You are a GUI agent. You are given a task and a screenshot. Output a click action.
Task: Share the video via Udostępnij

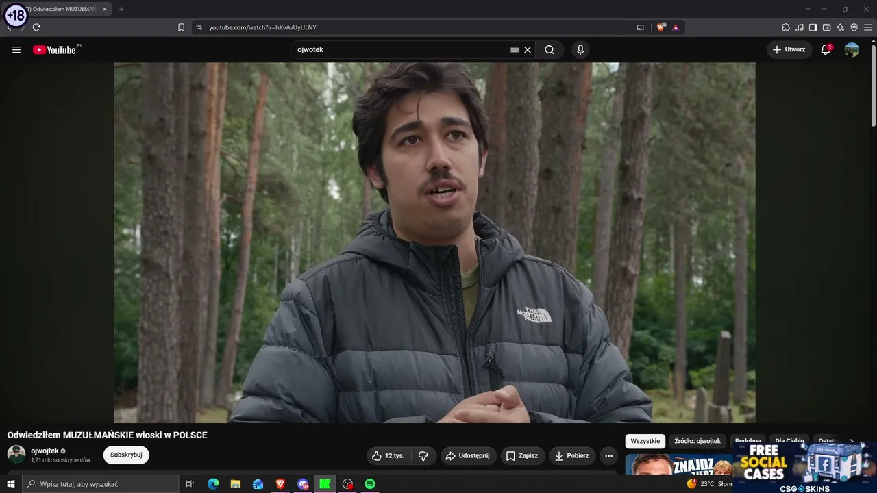tap(467, 455)
